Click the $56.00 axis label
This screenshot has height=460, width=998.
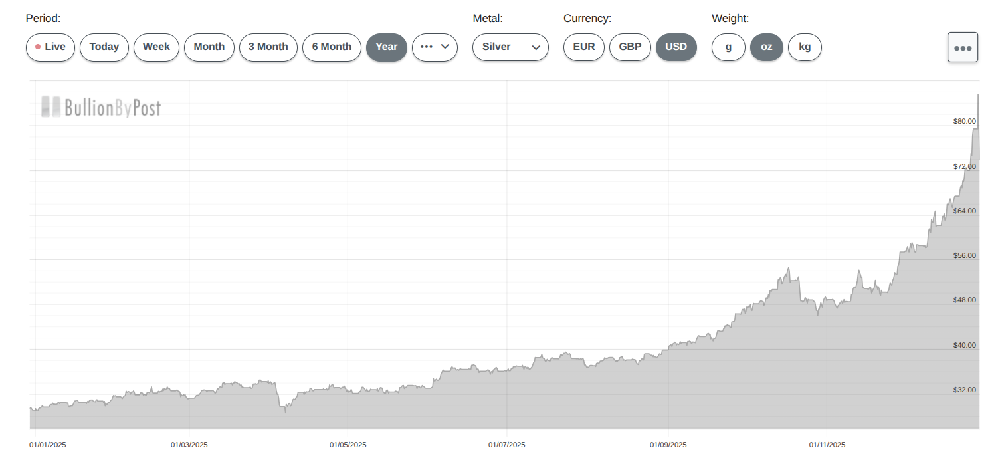[965, 255]
